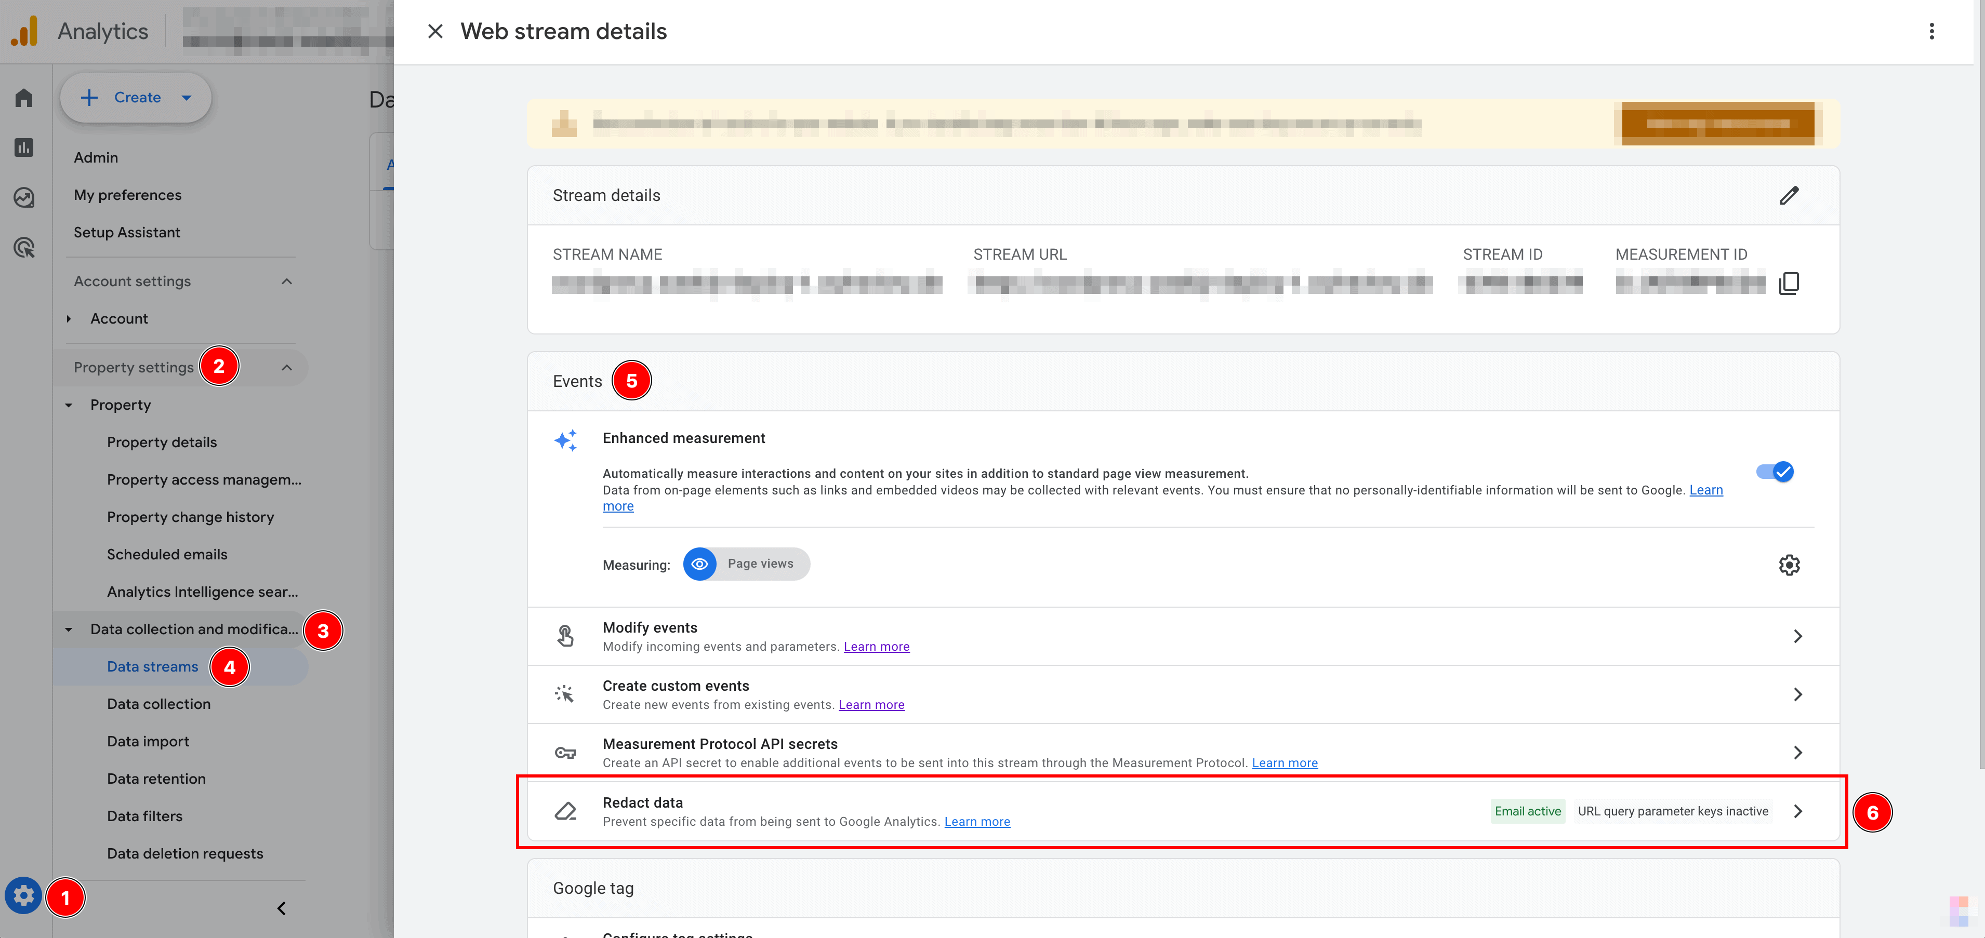The height and width of the screenshot is (938, 1985).
Task: Open Data retention settings
Action: pos(156,779)
